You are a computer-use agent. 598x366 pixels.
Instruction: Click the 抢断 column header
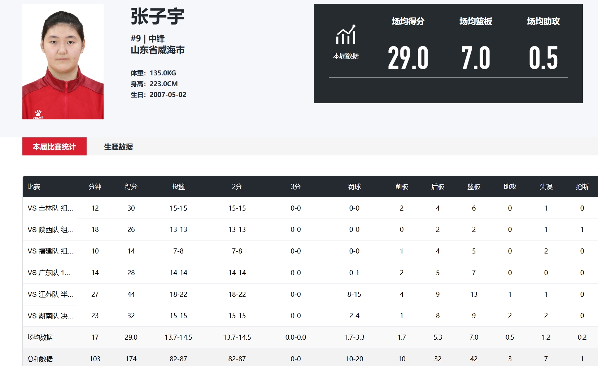coord(582,187)
